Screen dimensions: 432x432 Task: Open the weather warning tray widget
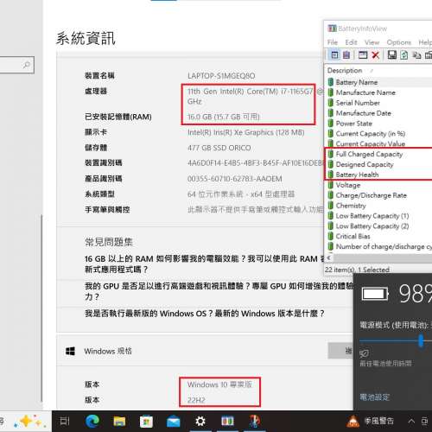[x=370, y=422]
